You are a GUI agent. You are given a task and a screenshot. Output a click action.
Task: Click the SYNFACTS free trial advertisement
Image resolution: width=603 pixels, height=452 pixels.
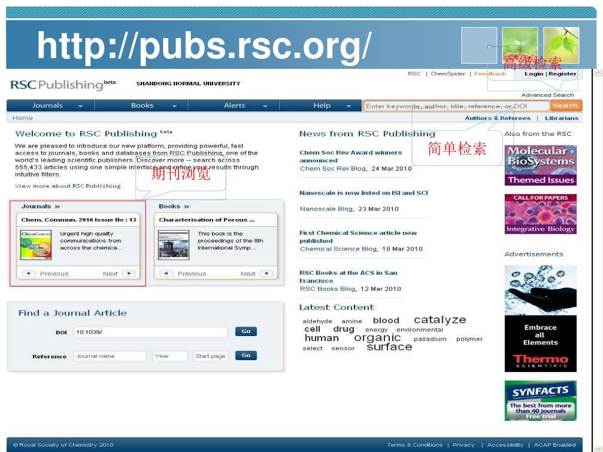(541, 400)
